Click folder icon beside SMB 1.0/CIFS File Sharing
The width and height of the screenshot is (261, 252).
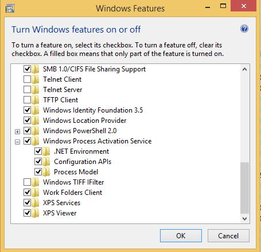(x=36, y=69)
